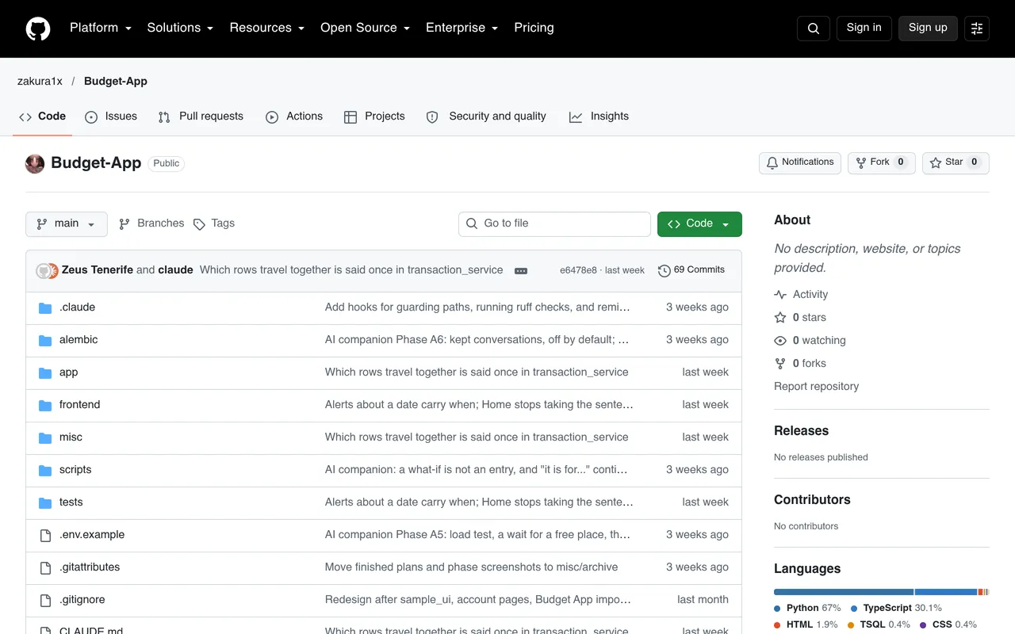Open the Zeus Tenerife author link
1015x634 pixels.
[98, 270]
